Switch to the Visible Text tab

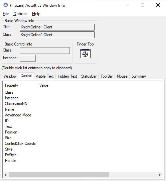pyautogui.click(x=45, y=76)
